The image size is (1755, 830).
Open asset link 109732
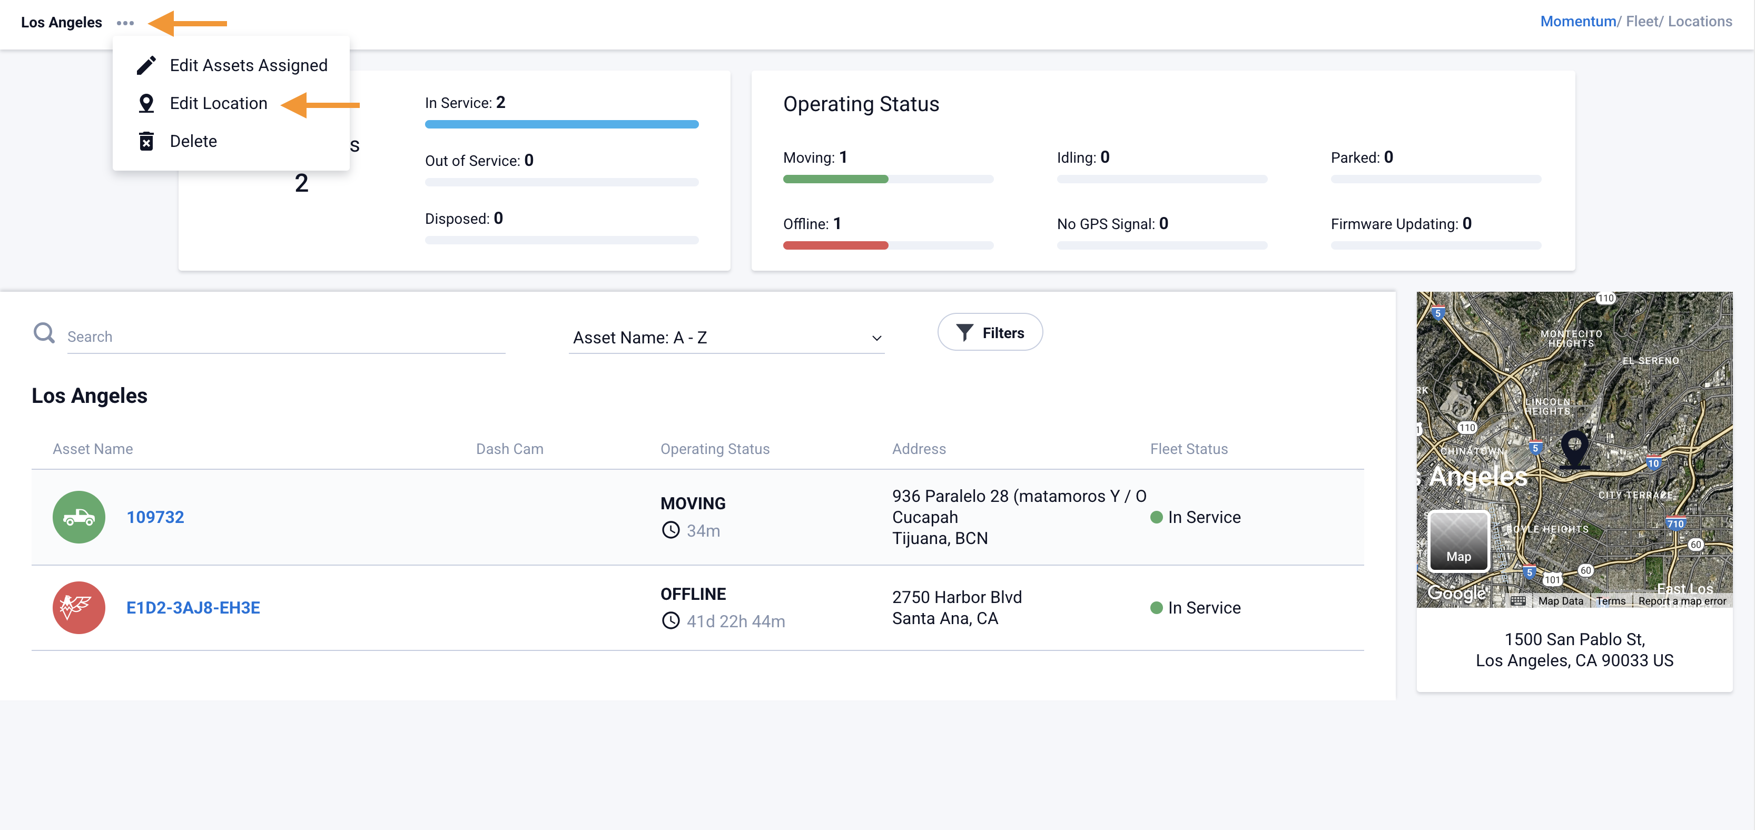[155, 517]
